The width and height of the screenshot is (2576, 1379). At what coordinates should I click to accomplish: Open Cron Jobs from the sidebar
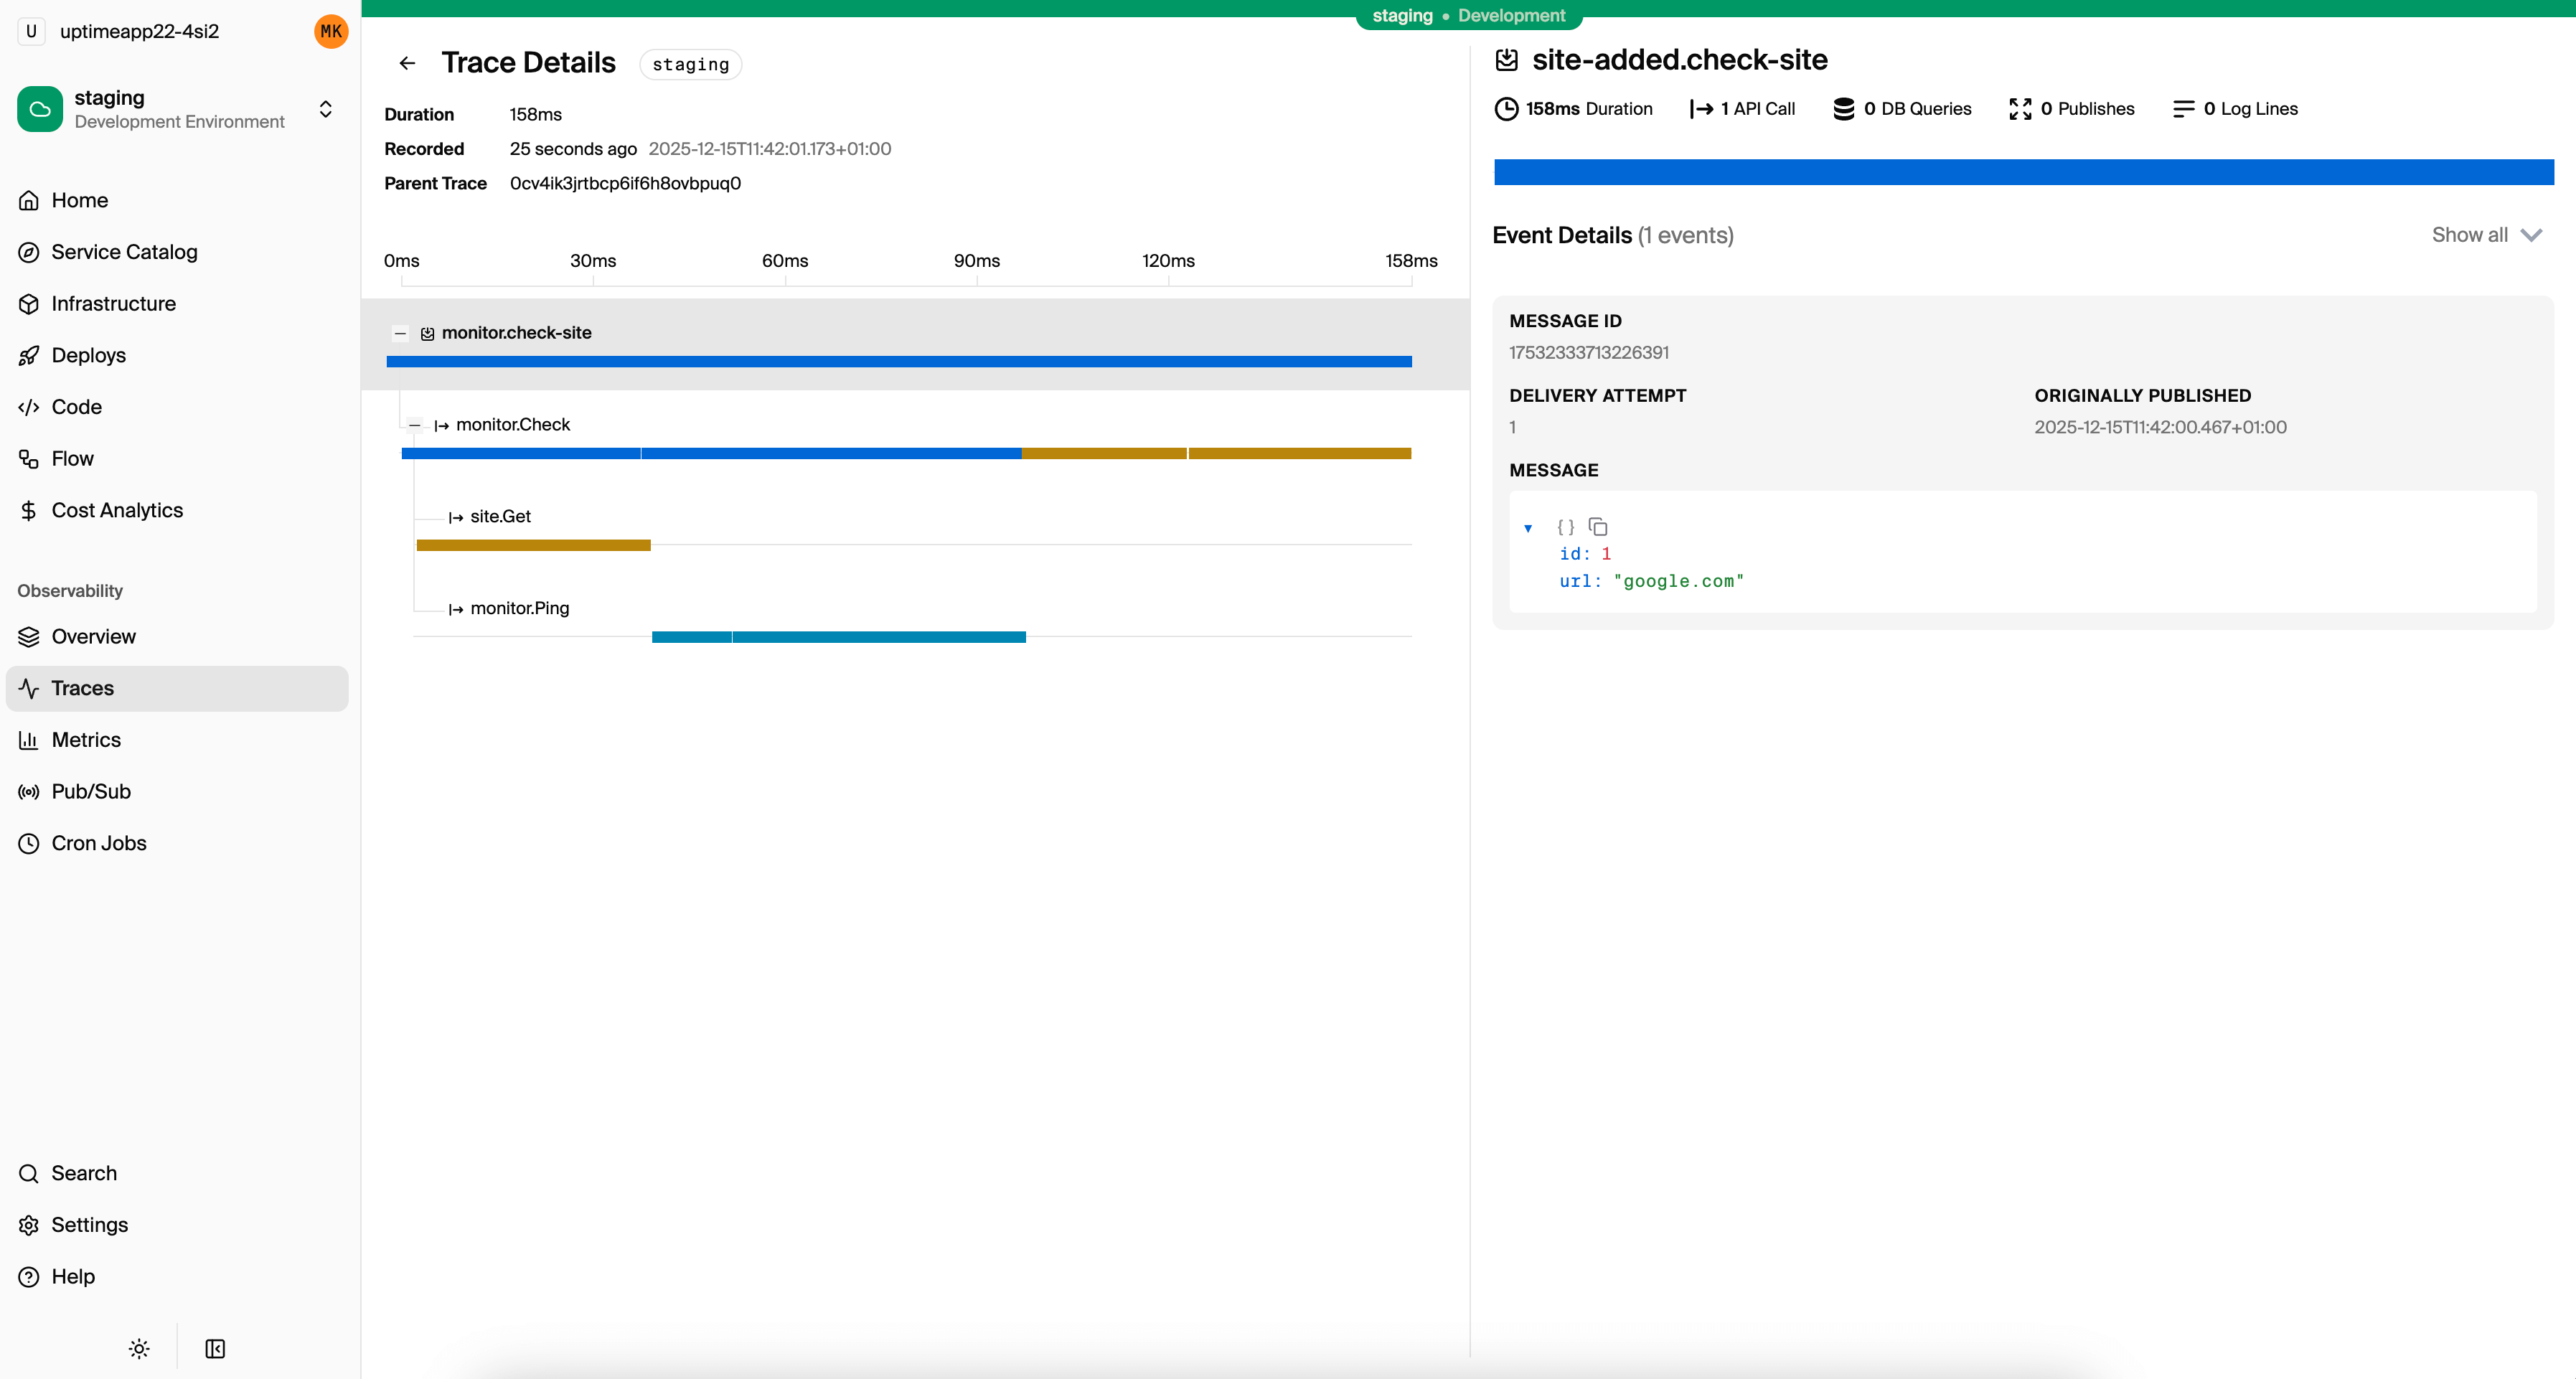[x=99, y=843]
